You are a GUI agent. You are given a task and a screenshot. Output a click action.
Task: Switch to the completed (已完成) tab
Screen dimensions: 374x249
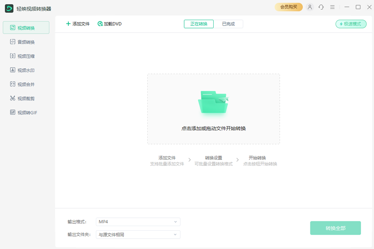pyautogui.click(x=229, y=24)
